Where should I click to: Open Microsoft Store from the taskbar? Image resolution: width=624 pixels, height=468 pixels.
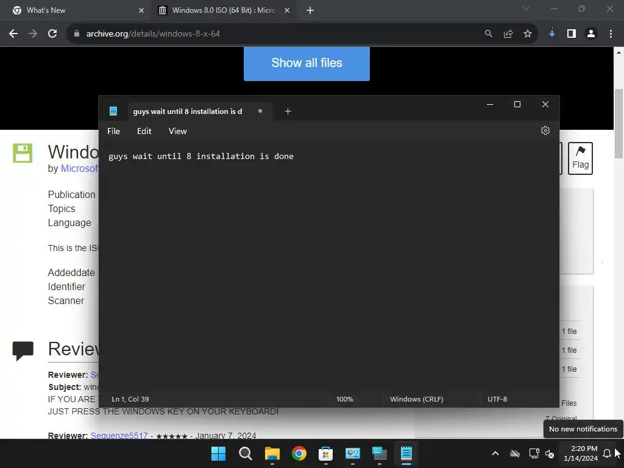[x=325, y=453]
